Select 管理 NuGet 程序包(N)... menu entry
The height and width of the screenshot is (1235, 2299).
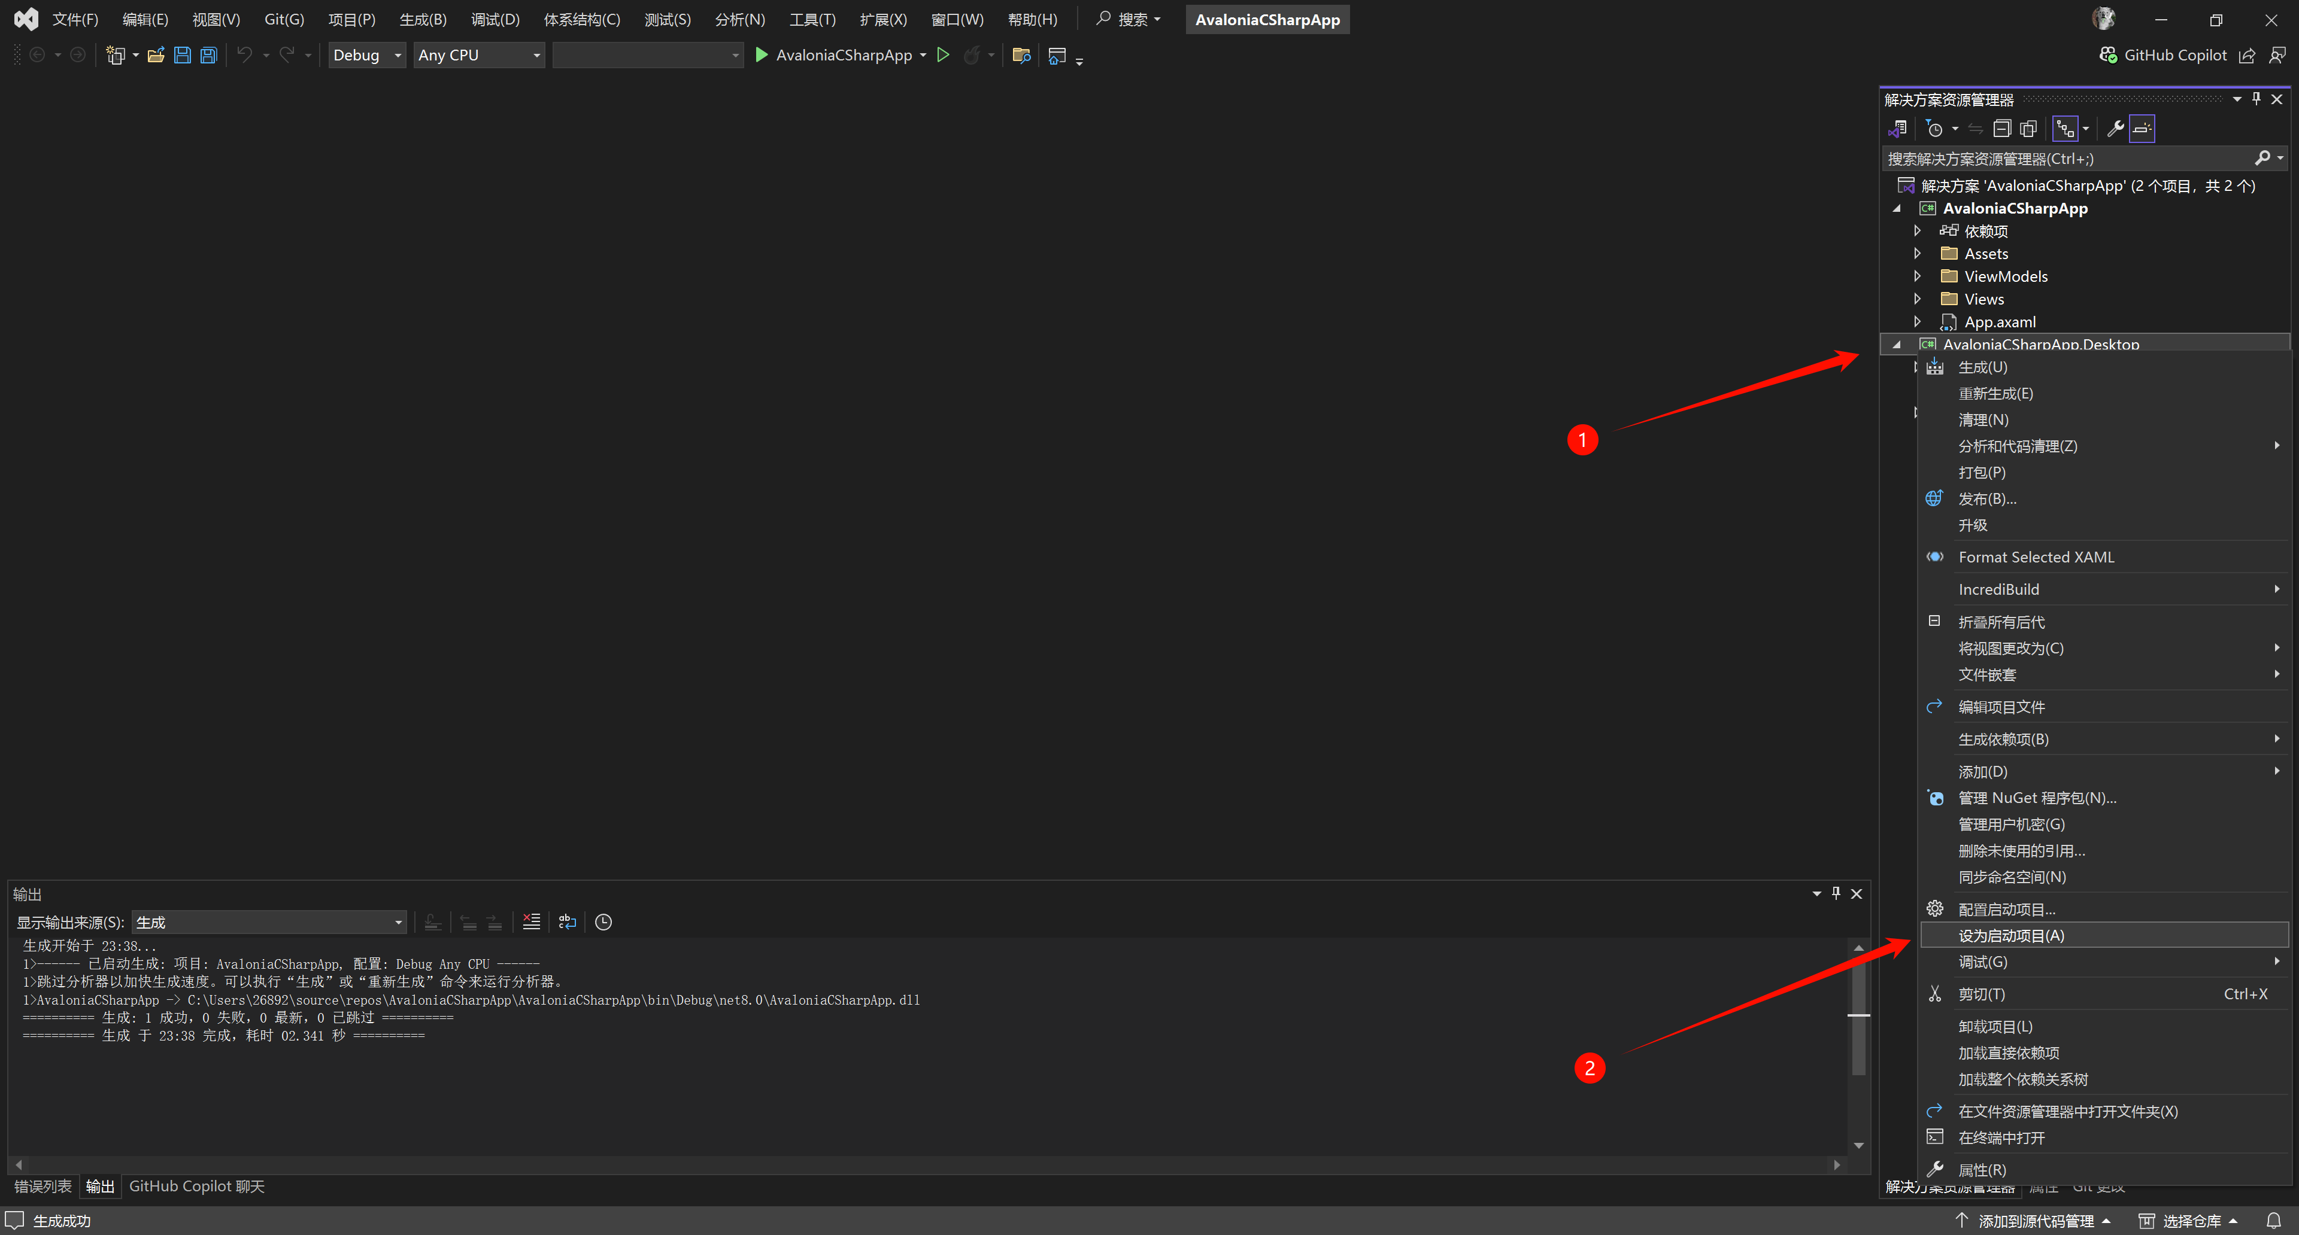click(2104, 798)
